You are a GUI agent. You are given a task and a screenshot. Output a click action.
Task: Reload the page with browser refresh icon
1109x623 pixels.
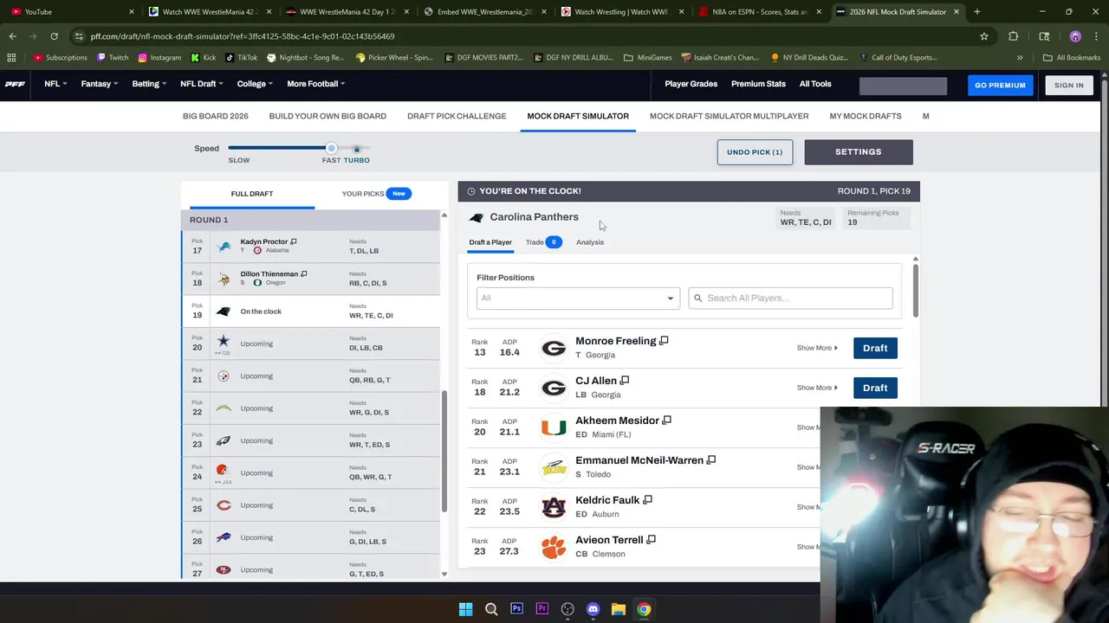pyautogui.click(x=54, y=36)
